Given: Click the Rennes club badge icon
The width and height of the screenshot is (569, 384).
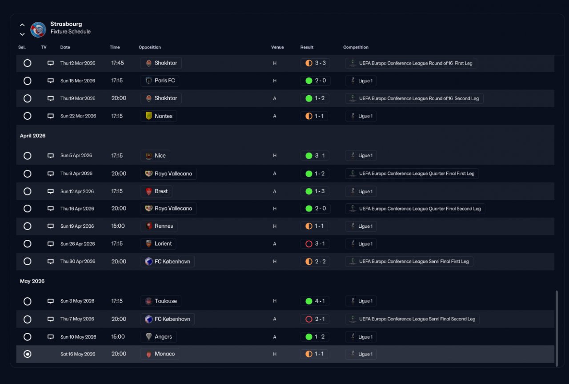Looking at the screenshot, I should tap(148, 226).
